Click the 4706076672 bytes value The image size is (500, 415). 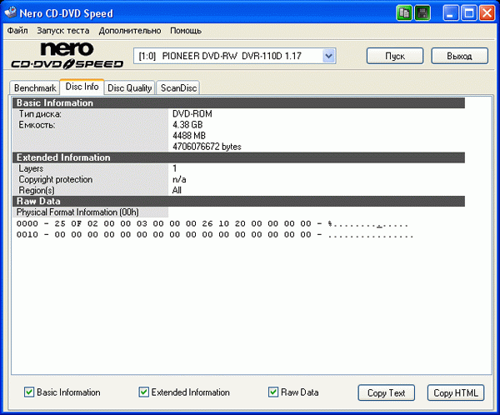coord(207,147)
